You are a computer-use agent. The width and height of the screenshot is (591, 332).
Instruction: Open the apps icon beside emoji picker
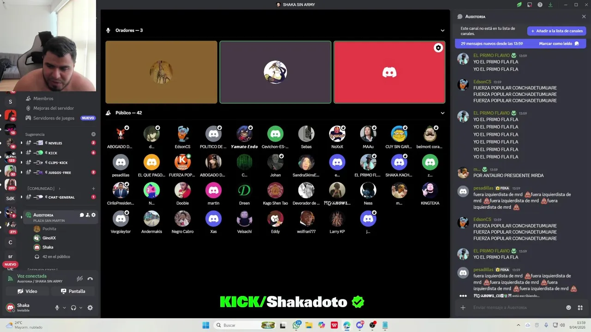point(580,308)
